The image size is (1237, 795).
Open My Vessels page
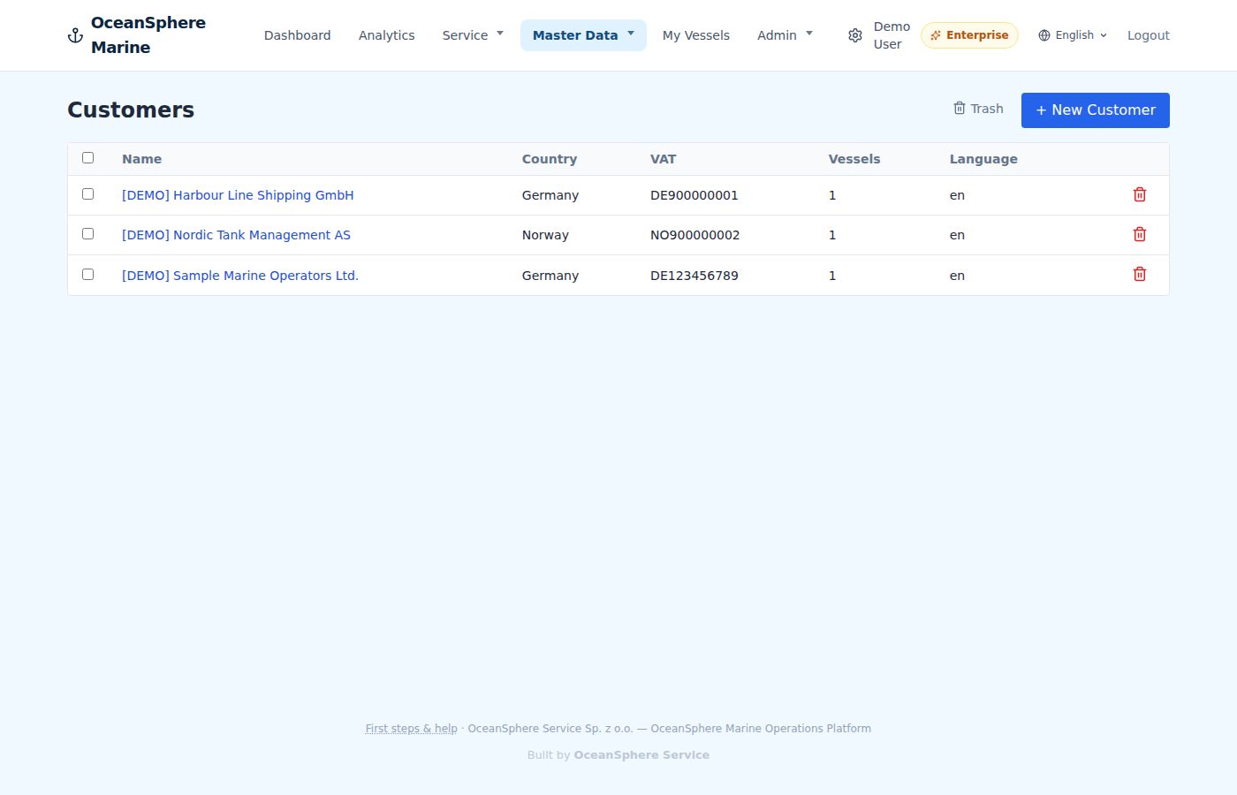coord(696,35)
